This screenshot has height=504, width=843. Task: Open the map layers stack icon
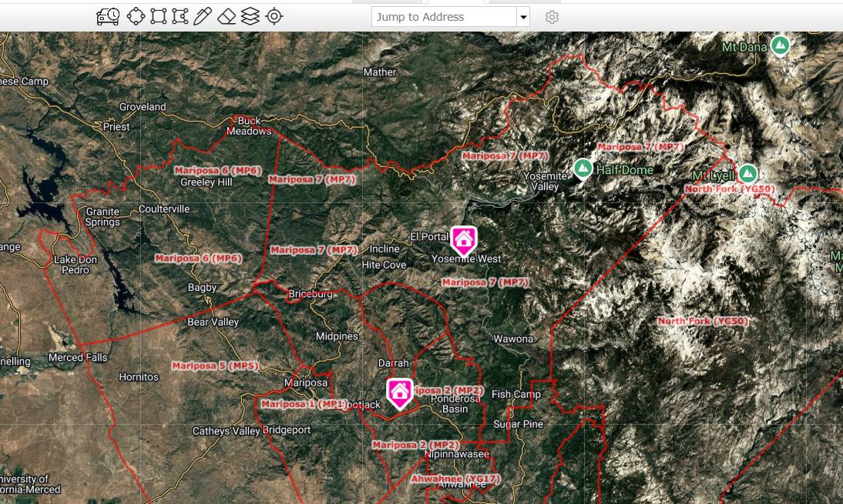pyautogui.click(x=250, y=16)
